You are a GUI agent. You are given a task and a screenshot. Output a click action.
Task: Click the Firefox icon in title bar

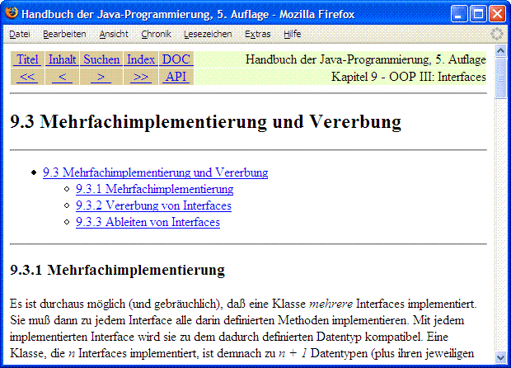coord(12,14)
